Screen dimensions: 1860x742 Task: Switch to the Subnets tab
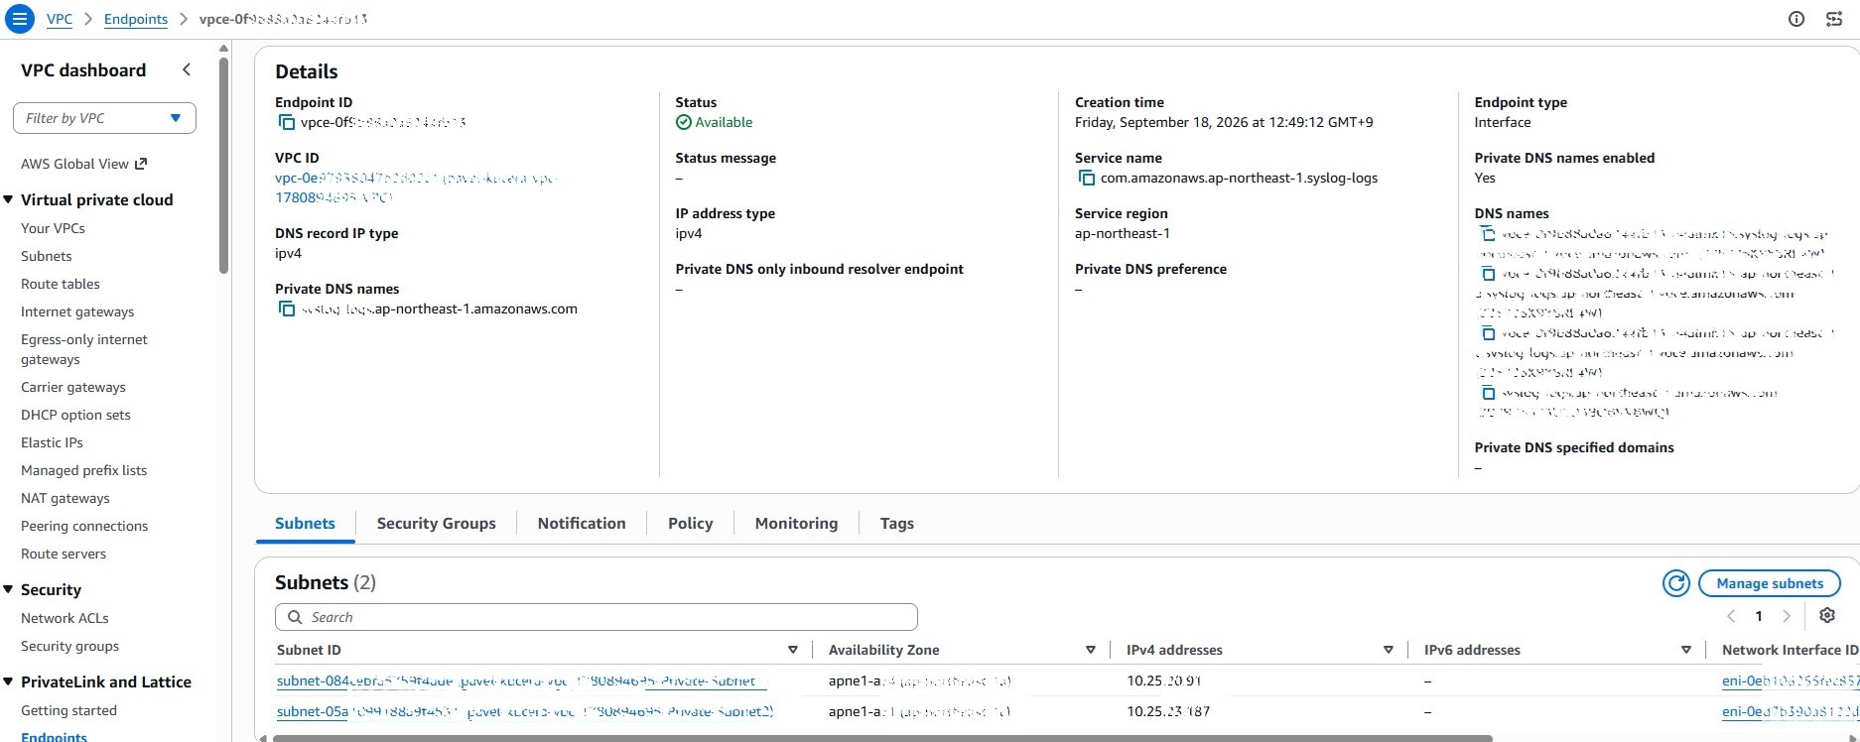305,523
